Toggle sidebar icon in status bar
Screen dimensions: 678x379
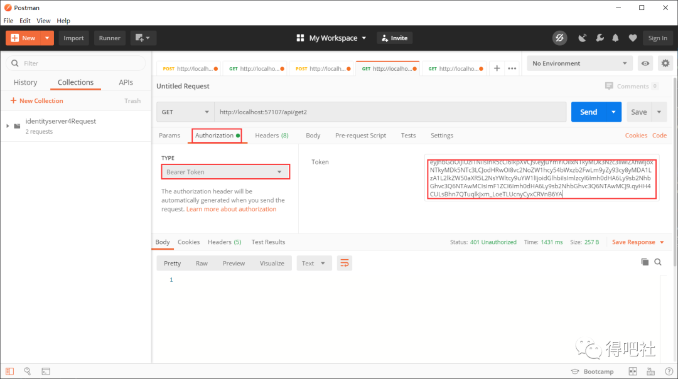[9, 371]
